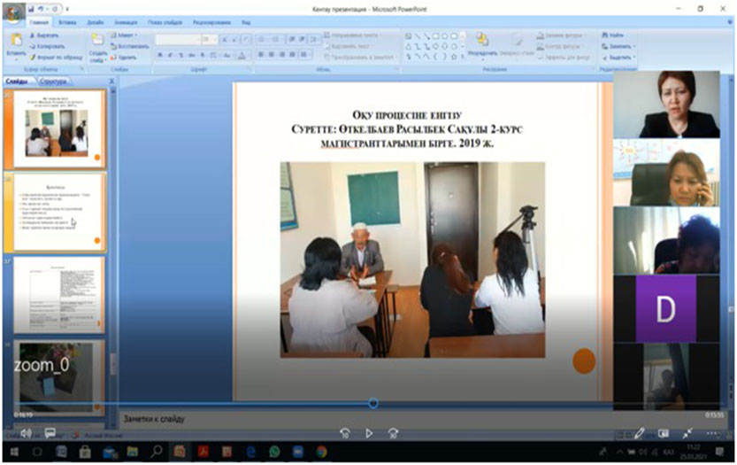Click the Undo icon in quick access toolbar
The height and width of the screenshot is (465, 737).
click(x=41, y=9)
